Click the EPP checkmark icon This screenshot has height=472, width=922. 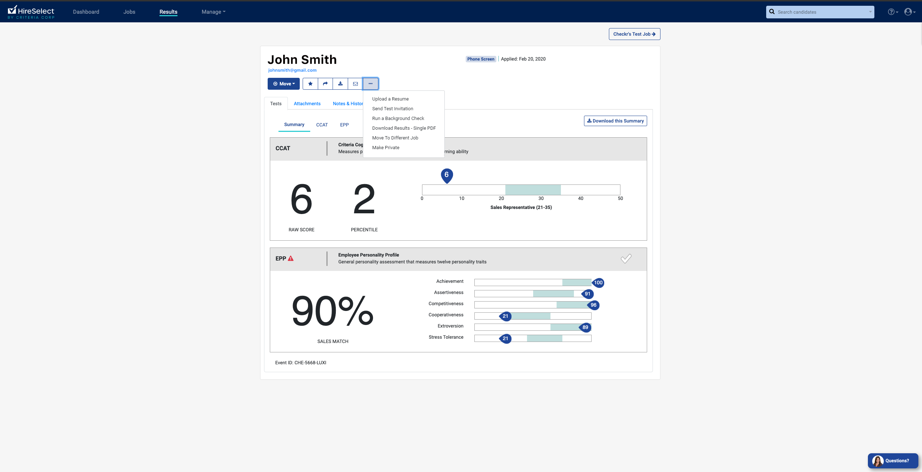[626, 258]
